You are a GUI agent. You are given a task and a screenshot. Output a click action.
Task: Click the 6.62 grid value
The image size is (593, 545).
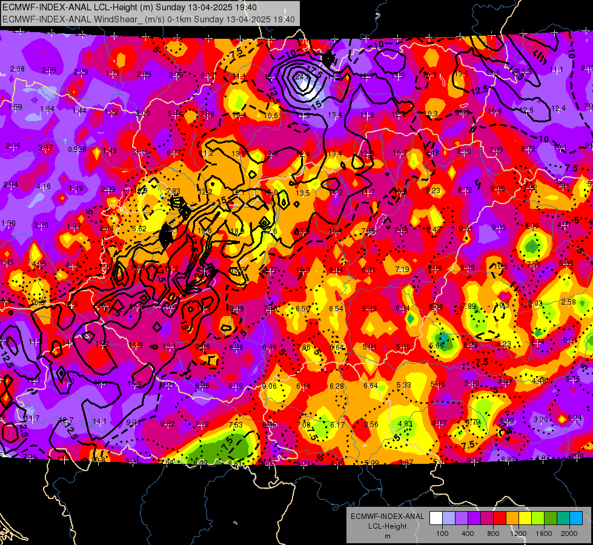pos(139,228)
